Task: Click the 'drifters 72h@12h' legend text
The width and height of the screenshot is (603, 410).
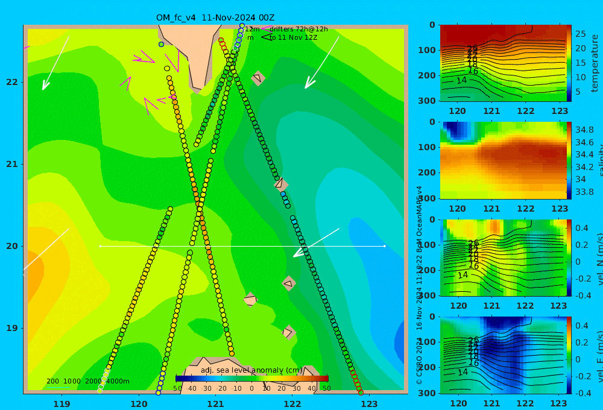Action: coord(298,29)
